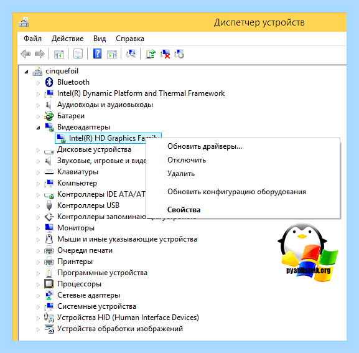Select Устройства HID (Human Interface Devices) label
Screen dimensions: 359x353
(x=128, y=318)
